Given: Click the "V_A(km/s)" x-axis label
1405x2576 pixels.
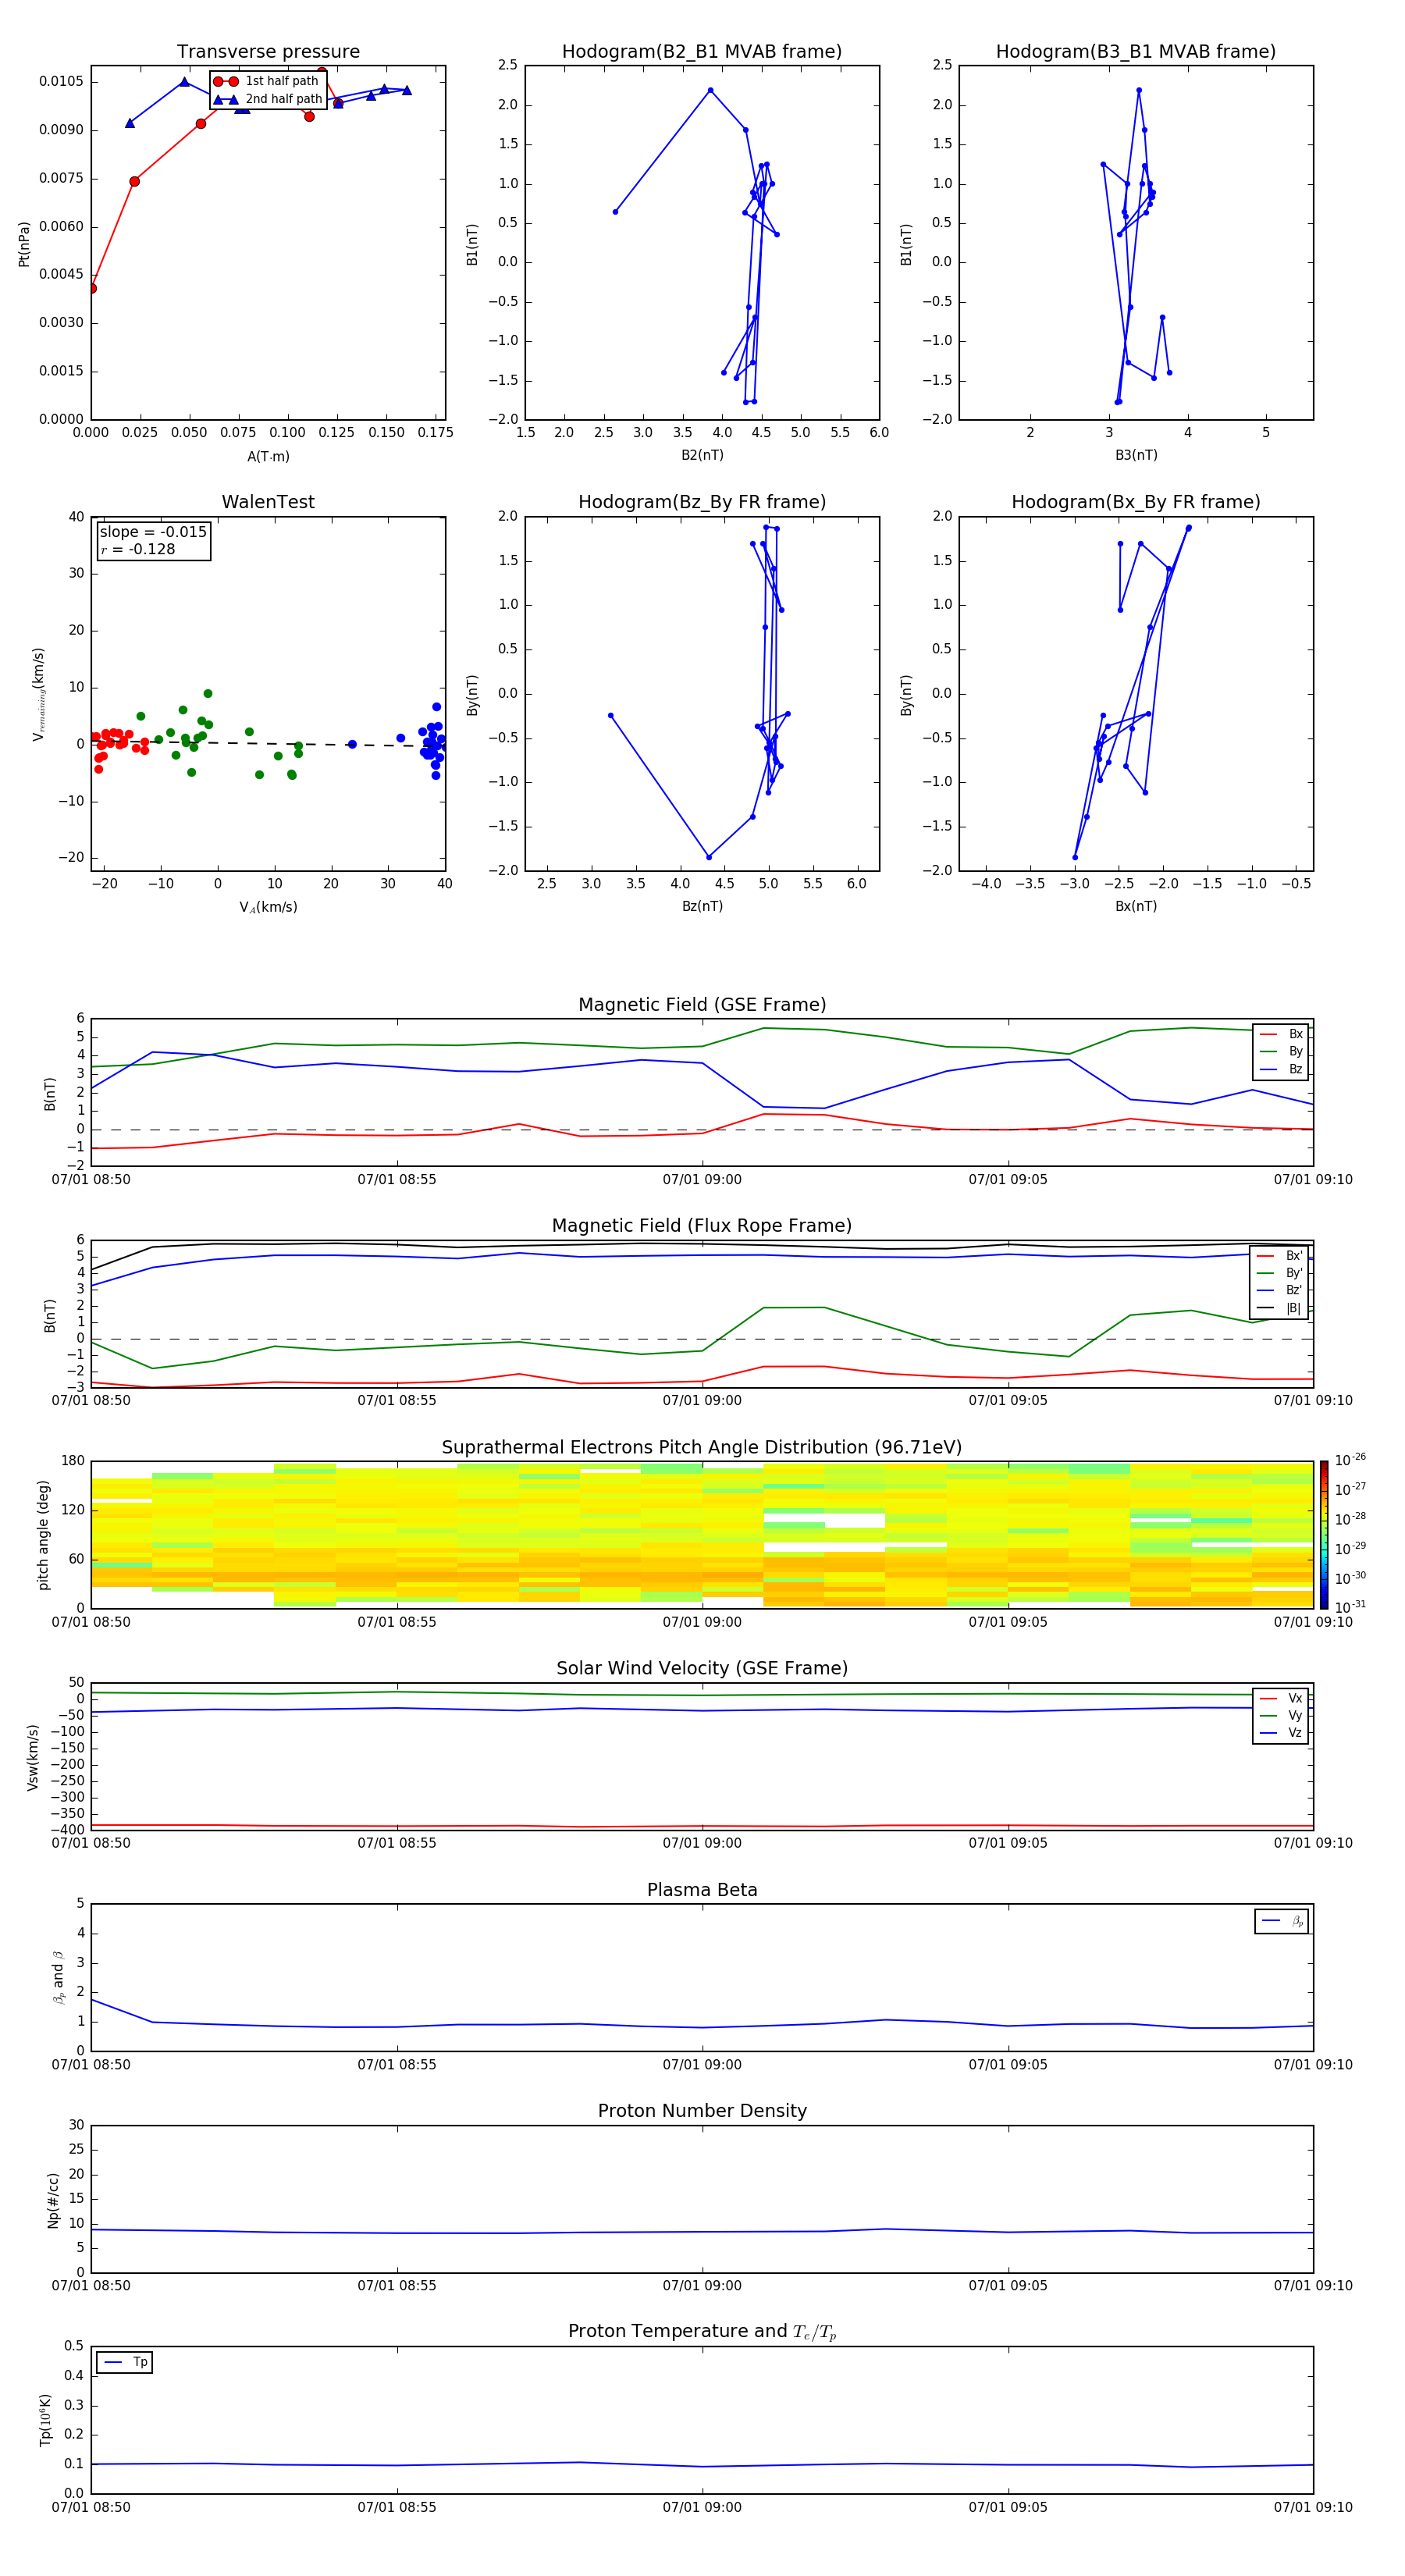Looking at the screenshot, I should click(x=268, y=907).
